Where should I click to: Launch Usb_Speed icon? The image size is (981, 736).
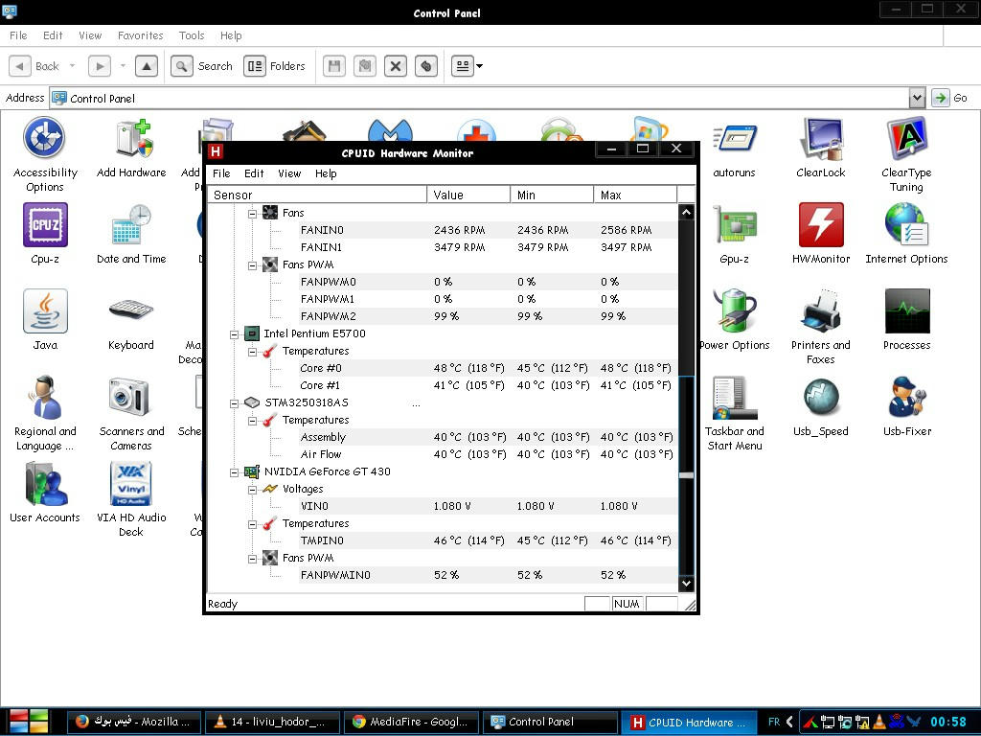(821, 406)
